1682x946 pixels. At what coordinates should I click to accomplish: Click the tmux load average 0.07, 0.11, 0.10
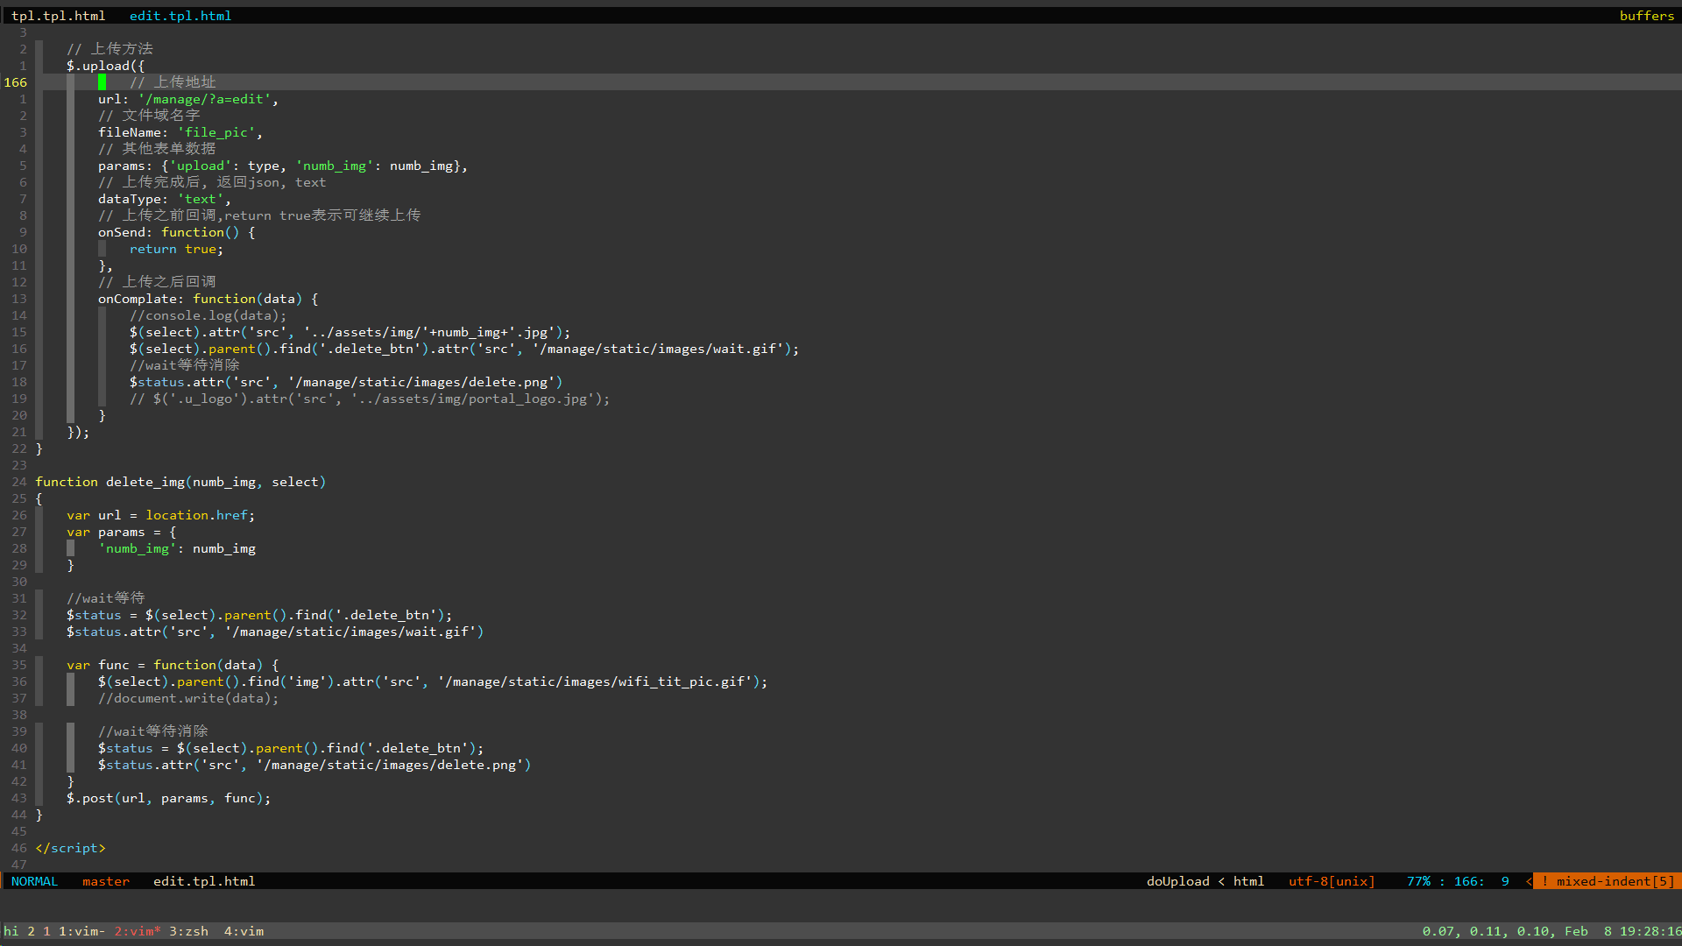tap(1485, 931)
